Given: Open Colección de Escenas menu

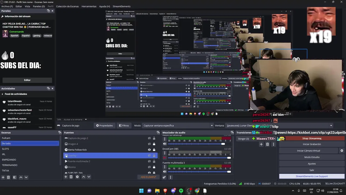Looking at the screenshot, I should tap(67, 6).
